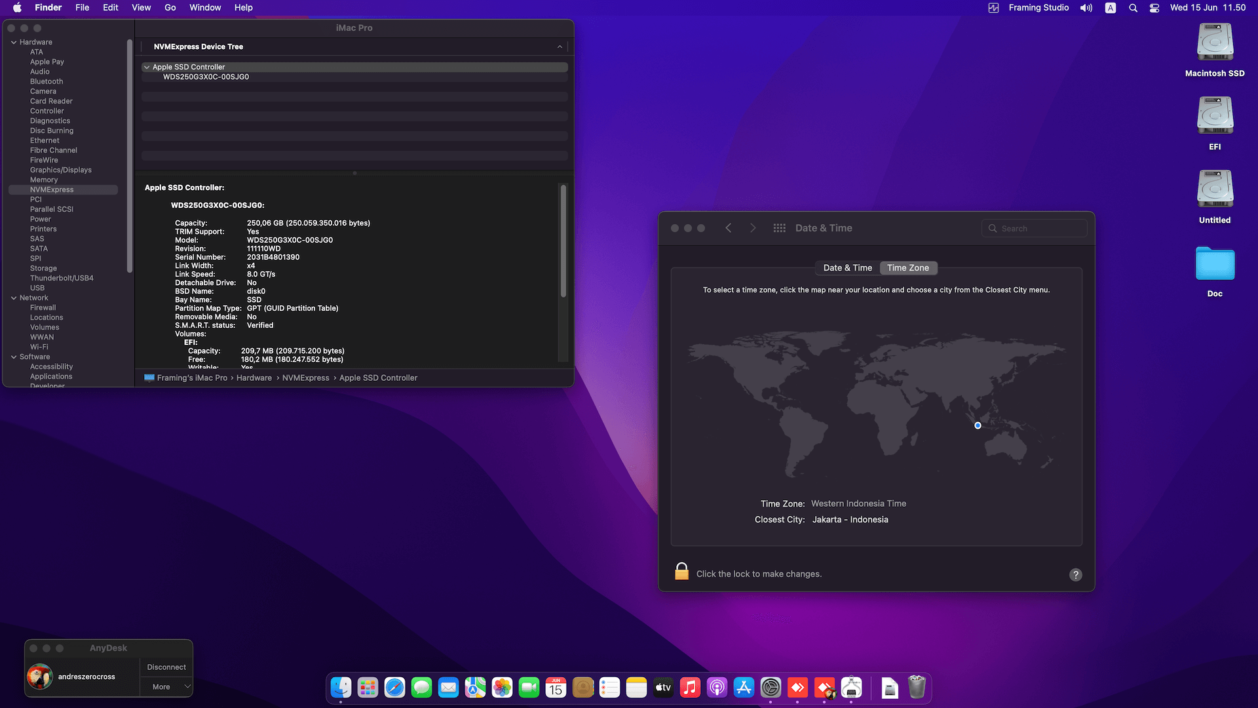1258x708 pixels.
Task: Open the Edit menu
Action: (110, 8)
